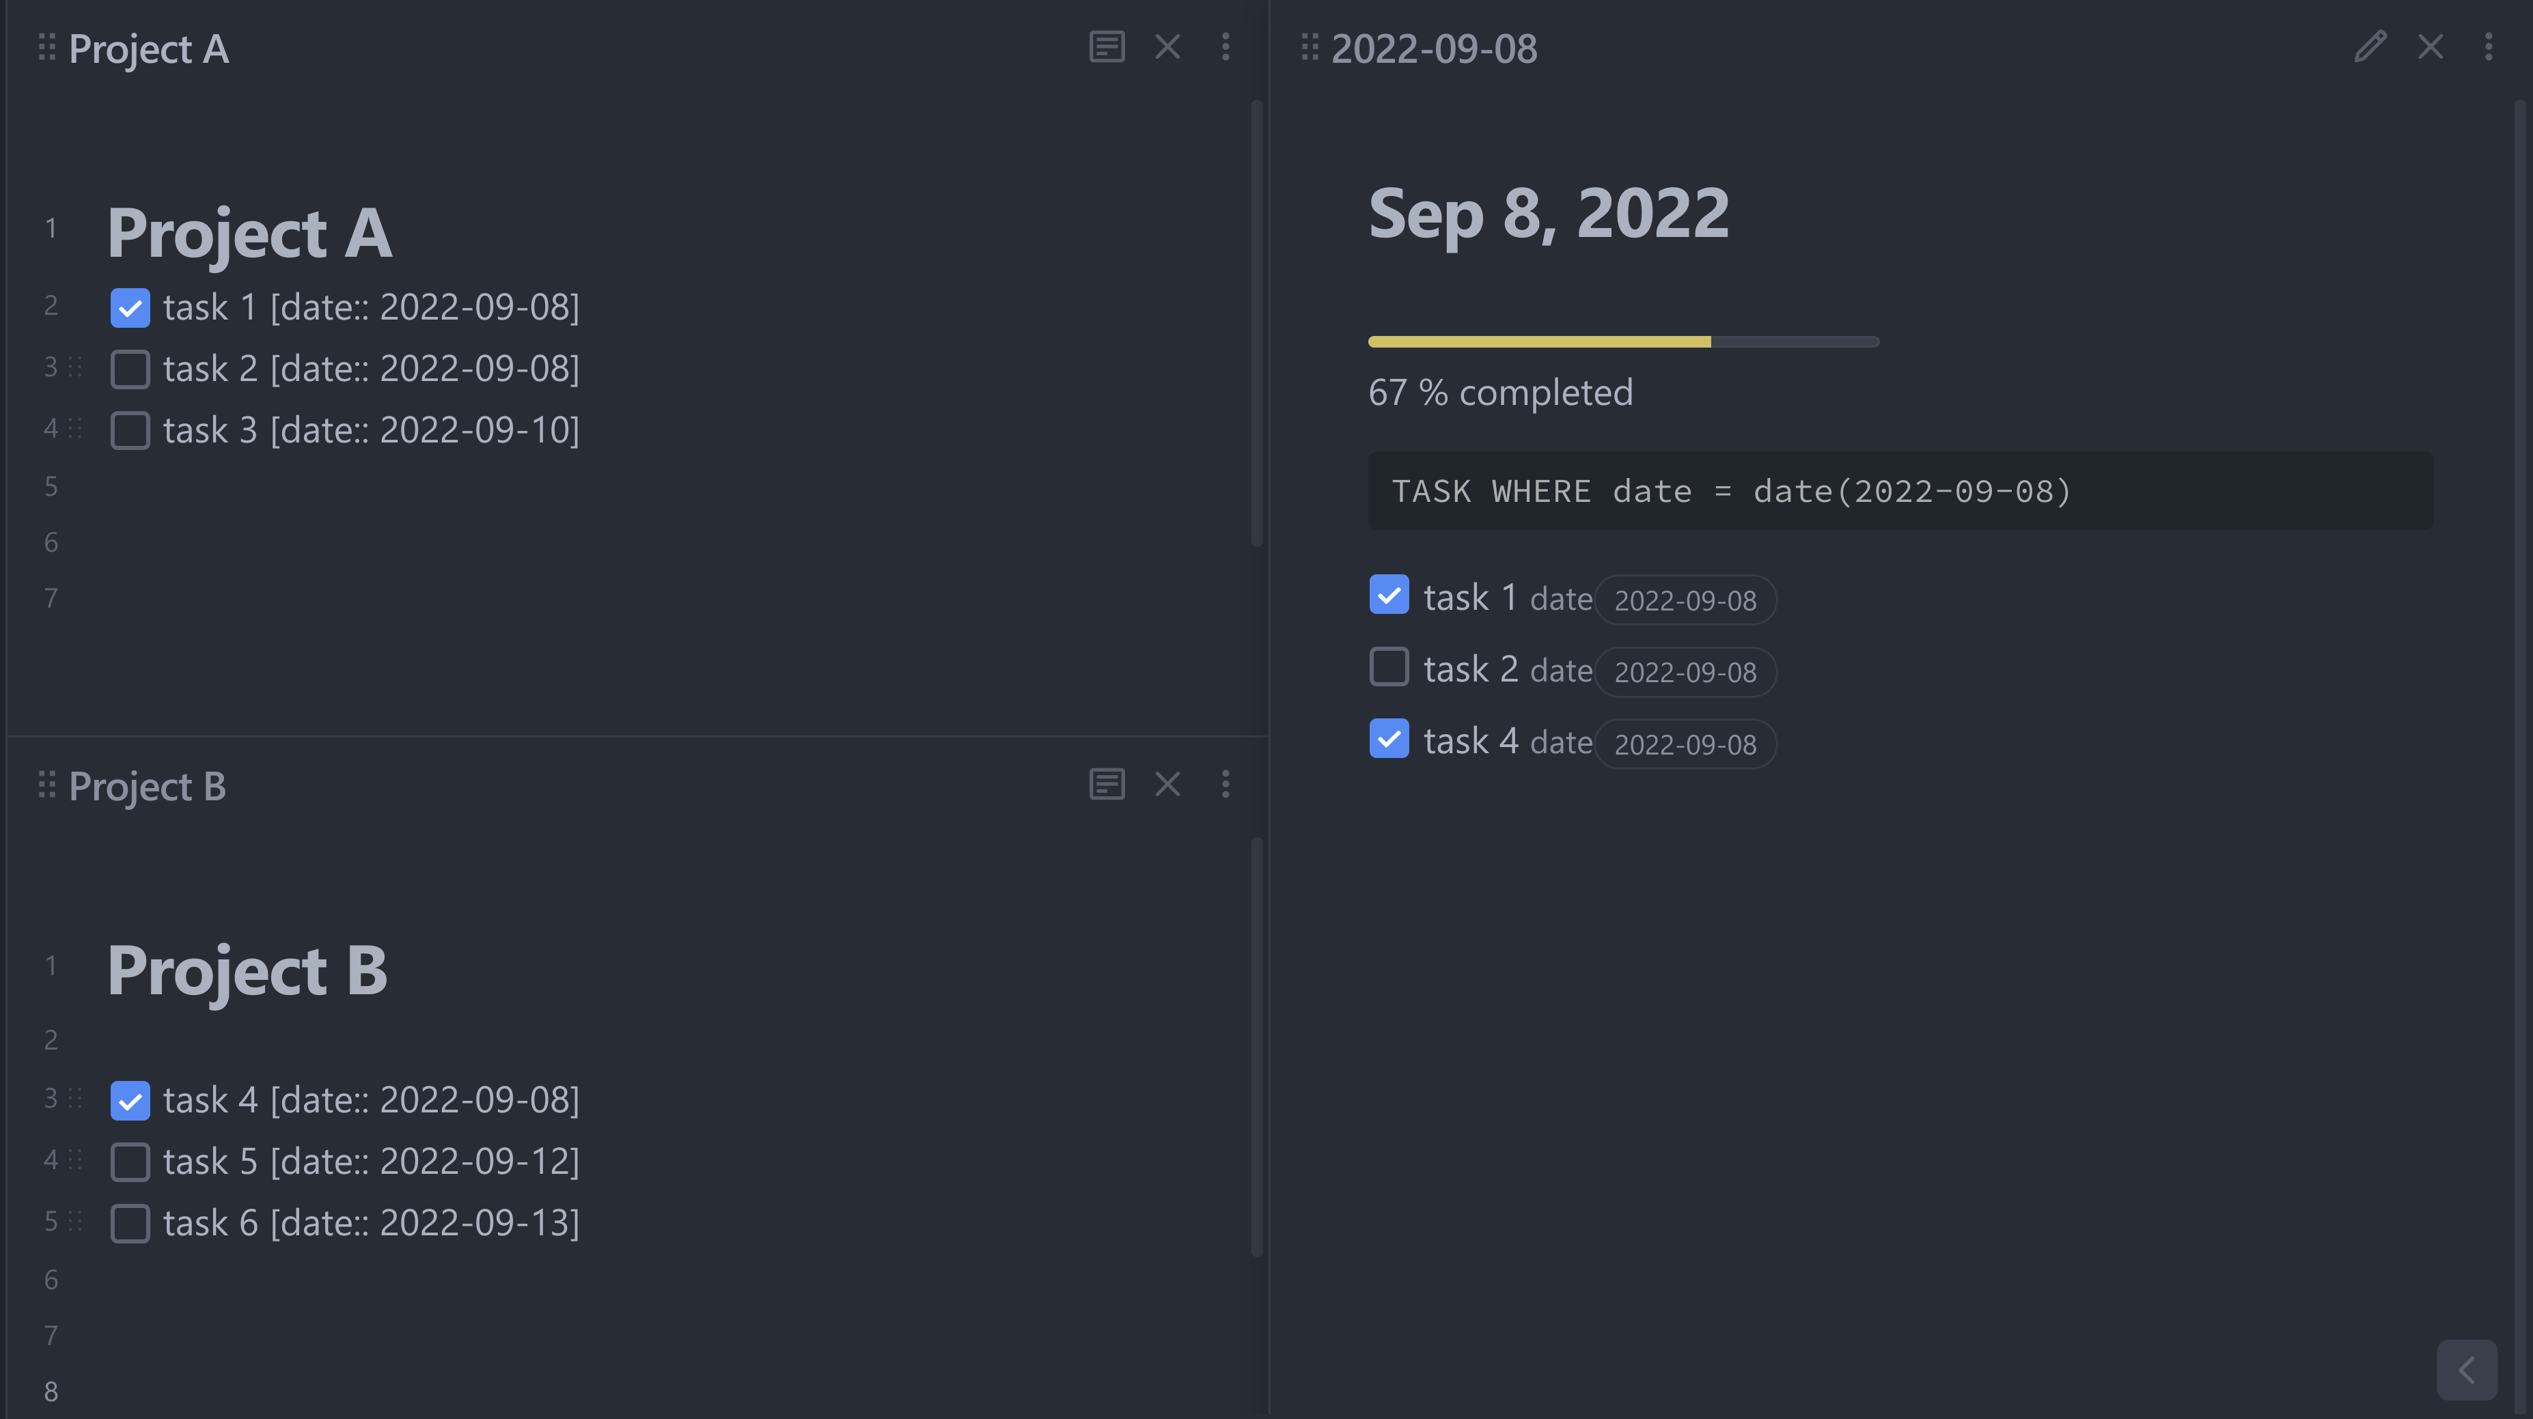Click the drag grip next to task 3 line

76,430
